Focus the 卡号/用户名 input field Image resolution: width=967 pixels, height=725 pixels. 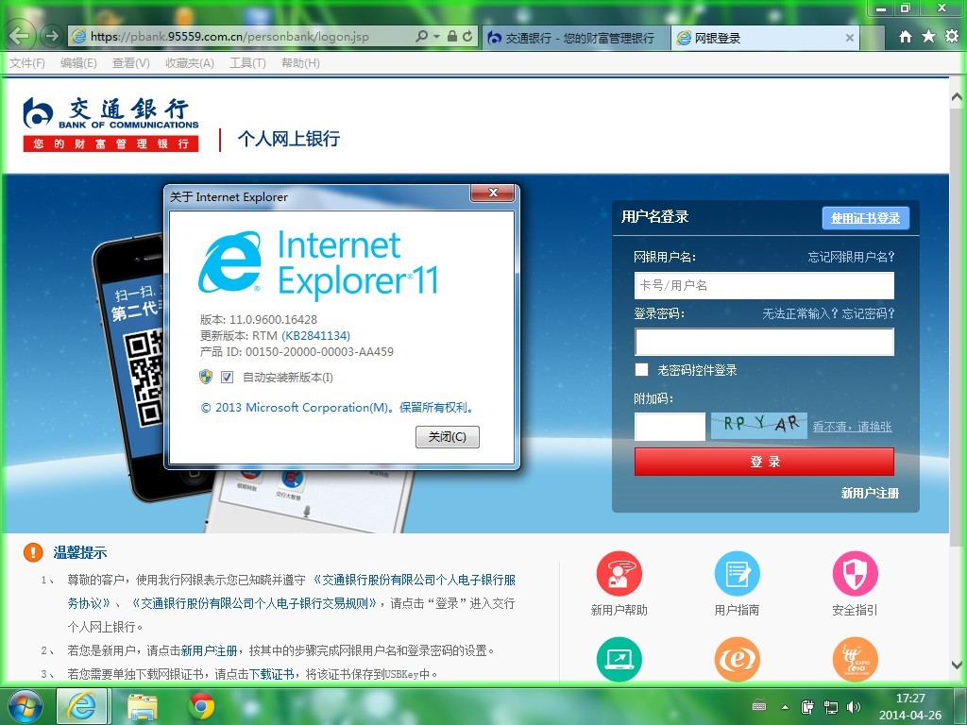pos(764,285)
